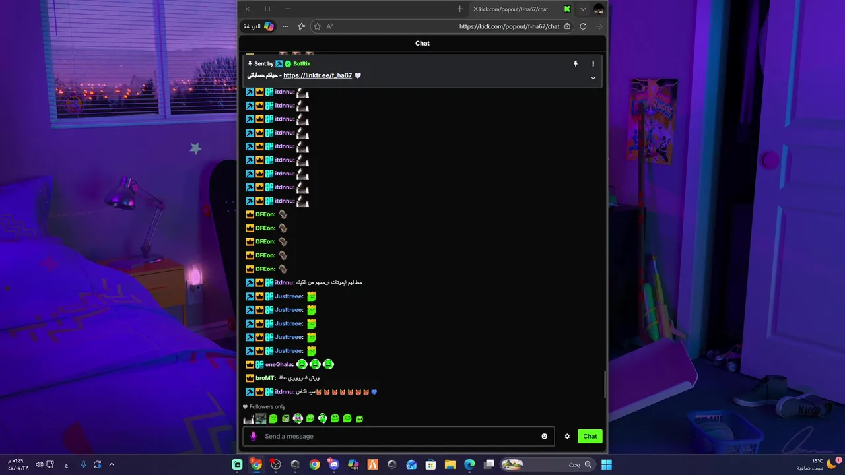This screenshot has width=845, height=475.
Task: Launch Microsoft Edge from taskbar
Action: 469,464
